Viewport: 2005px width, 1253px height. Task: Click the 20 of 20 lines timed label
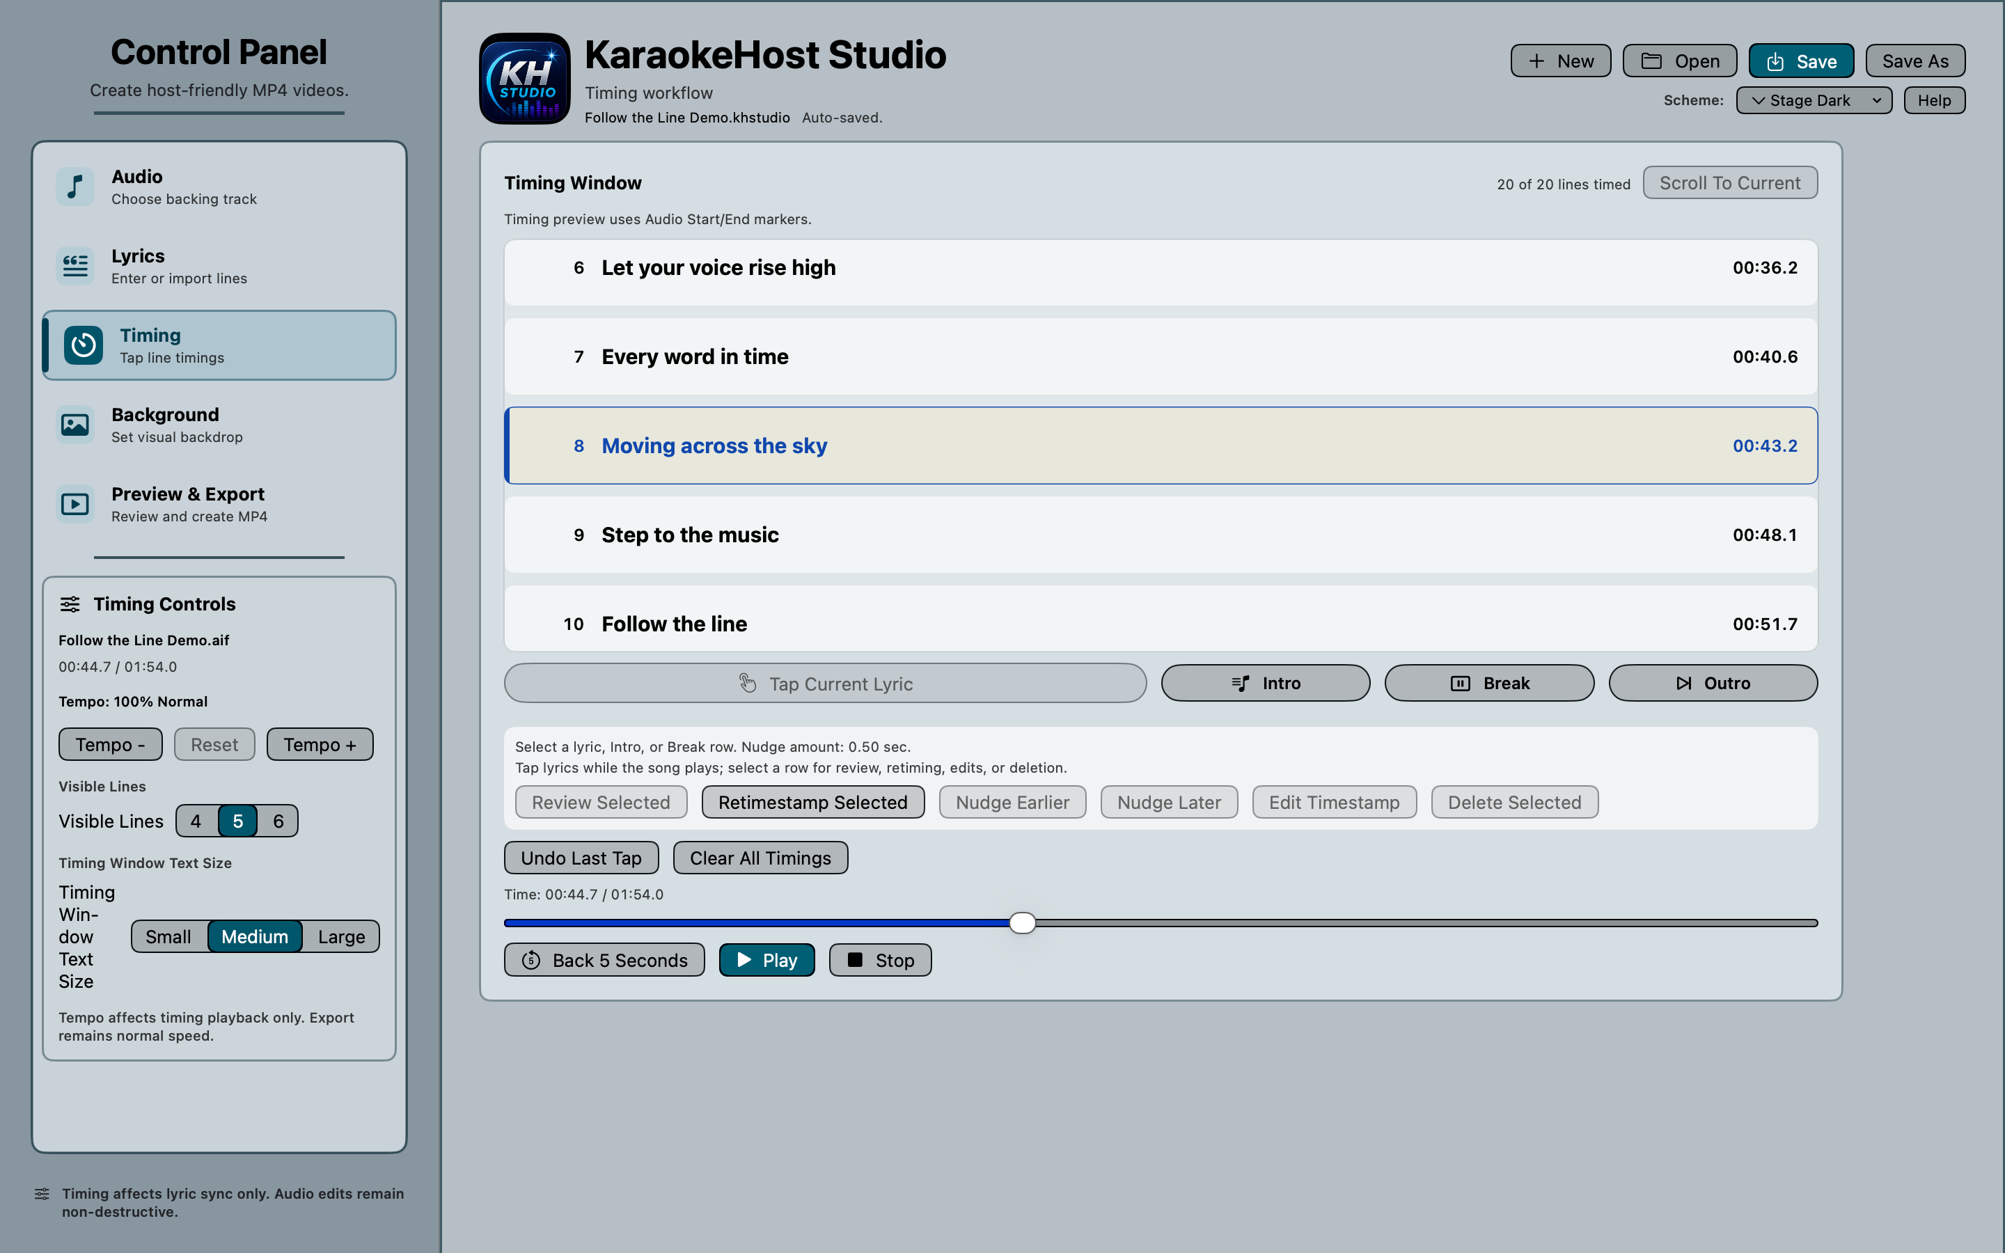tap(1564, 184)
